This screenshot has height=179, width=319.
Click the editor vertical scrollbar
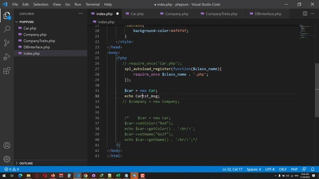click(317, 90)
